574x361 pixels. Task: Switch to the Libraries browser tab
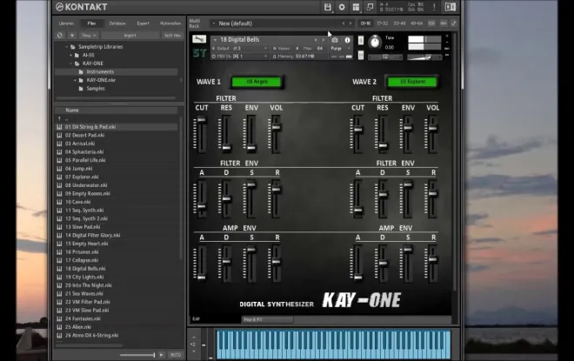click(x=66, y=23)
